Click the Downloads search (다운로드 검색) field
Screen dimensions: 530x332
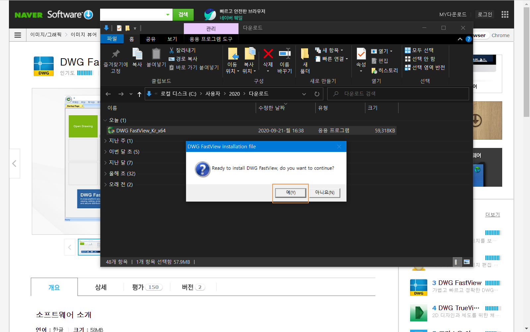coord(398,94)
